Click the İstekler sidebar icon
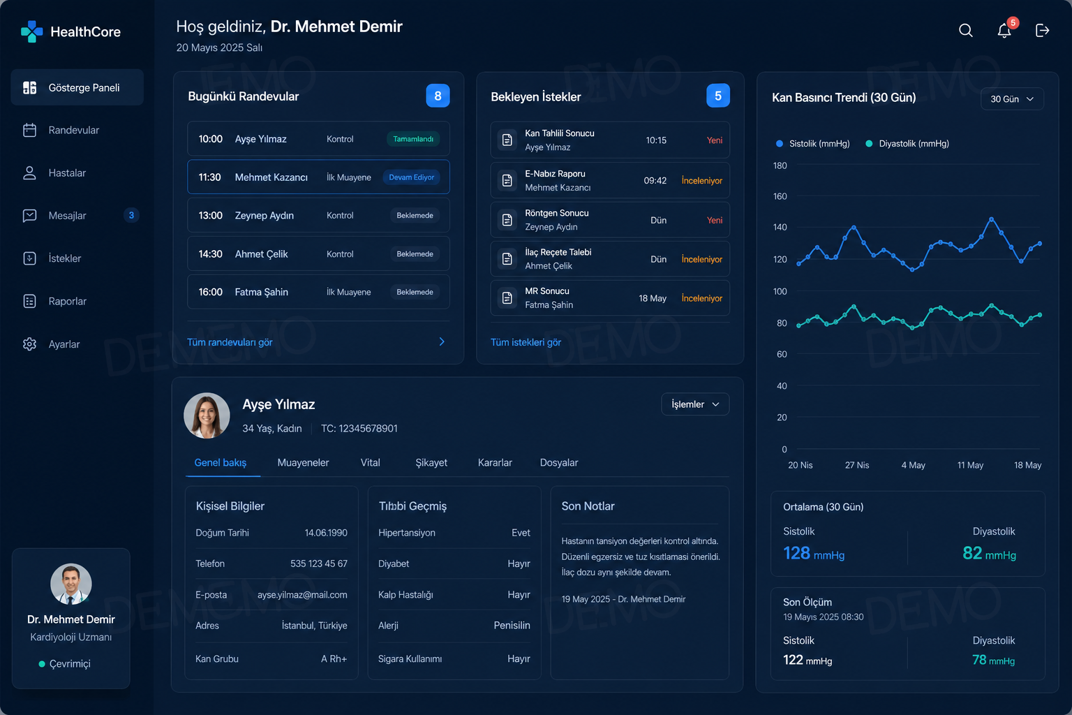The width and height of the screenshot is (1072, 715). click(29, 258)
